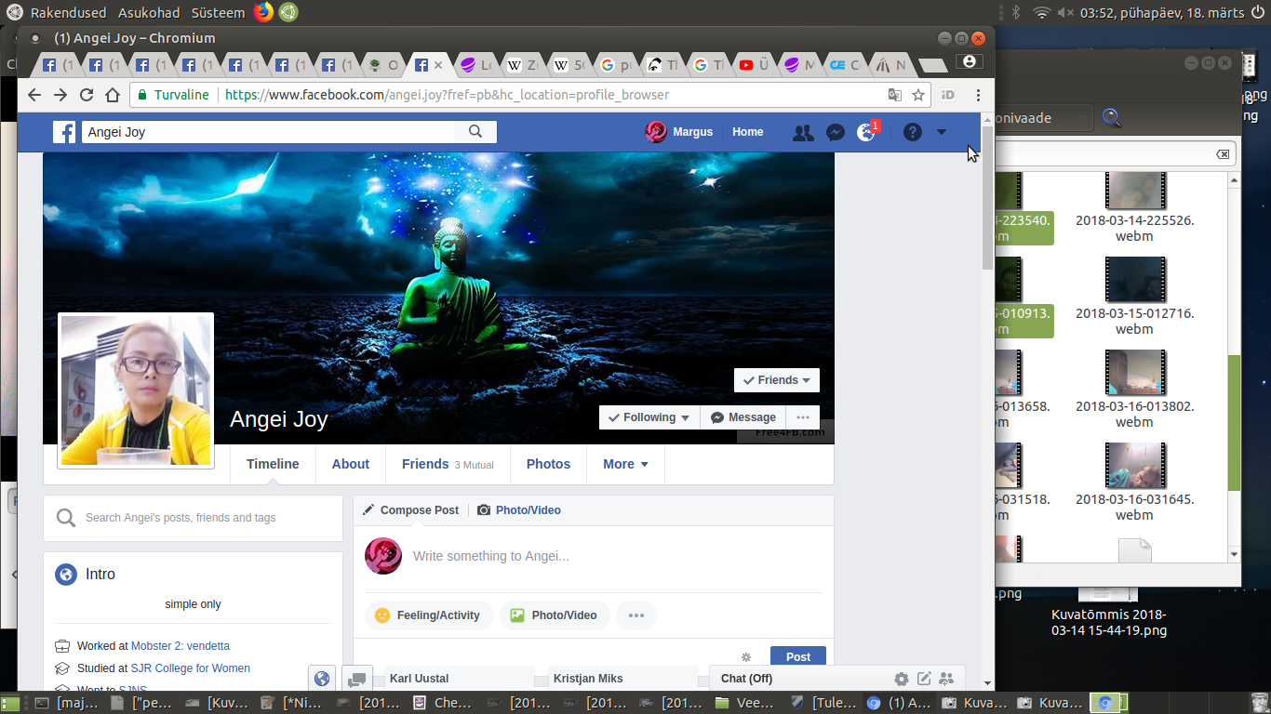Click the Home link in Facebook header
The image size is (1271, 714).
point(747,132)
